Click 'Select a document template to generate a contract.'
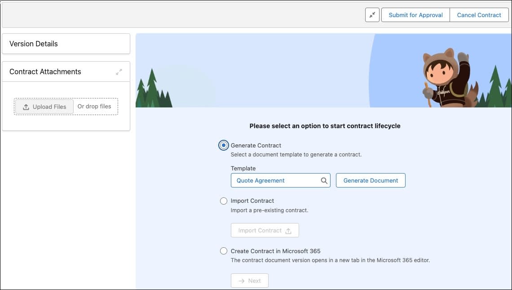This screenshot has width=512, height=290. 296,155
